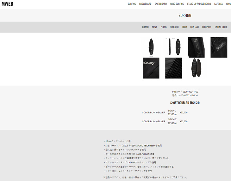Open the ONLINE STORE link

click(x=221, y=27)
